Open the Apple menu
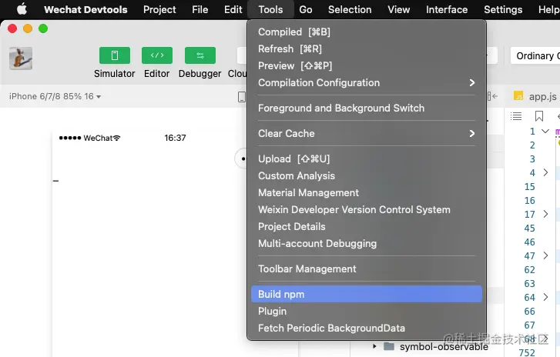This screenshot has width=560, height=357. [22, 10]
